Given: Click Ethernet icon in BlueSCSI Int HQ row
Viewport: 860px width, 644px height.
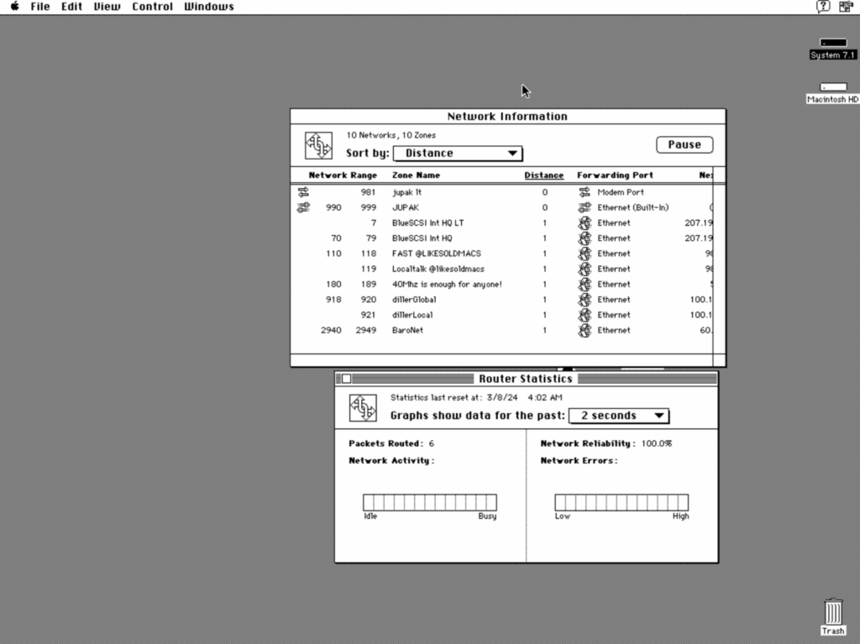Looking at the screenshot, I should click(585, 238).
